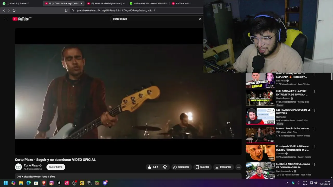Open the Minecraft grass block taskbar icon
Image resolution: width=333 pixels, height=187 pixels.
pos(97,183)
